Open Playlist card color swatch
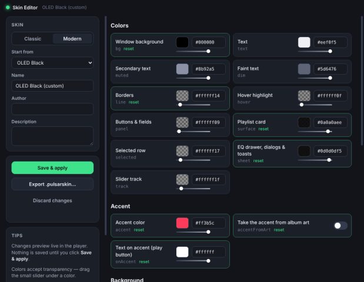 point(304,122)
